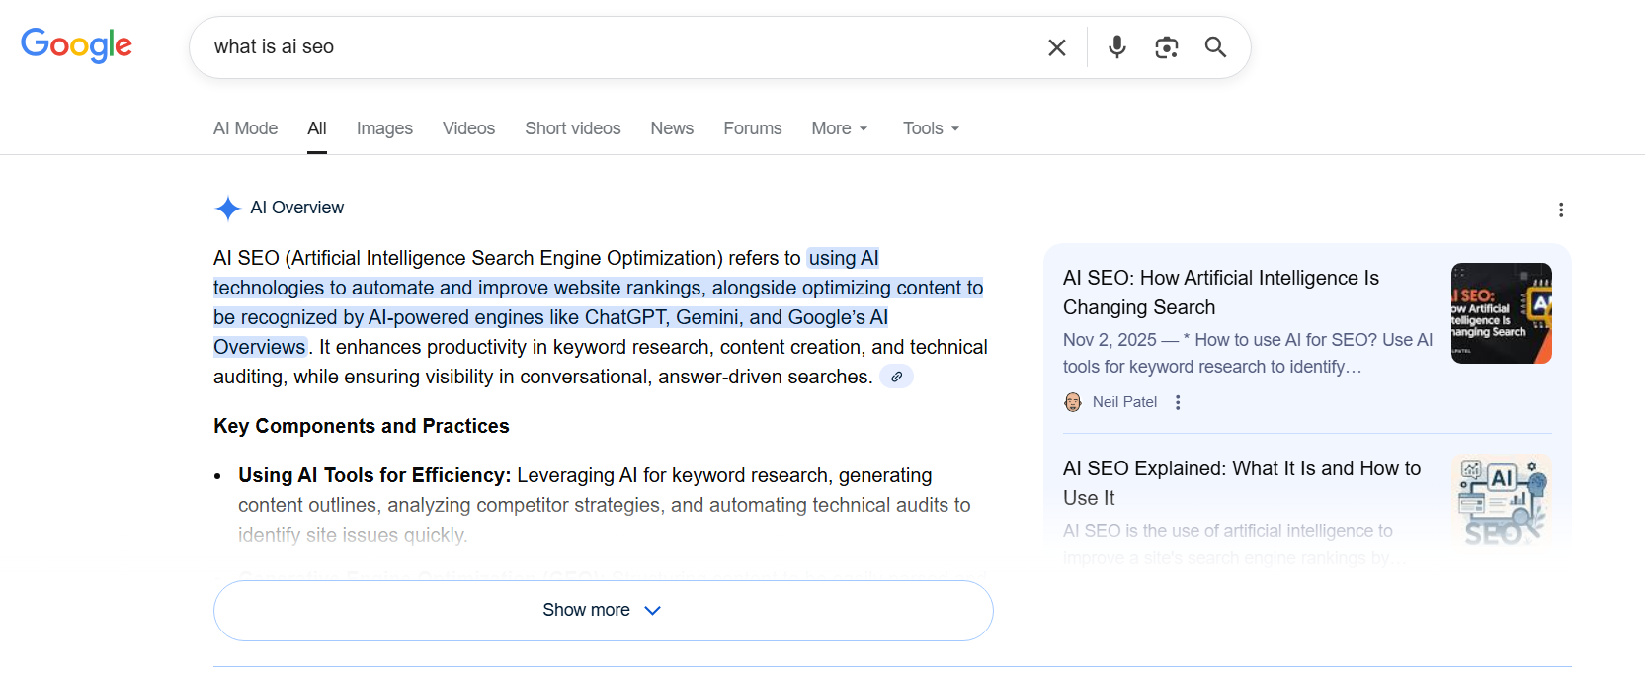Select the All results tab
Screen dimensions: 1645x673
point(317,128)
